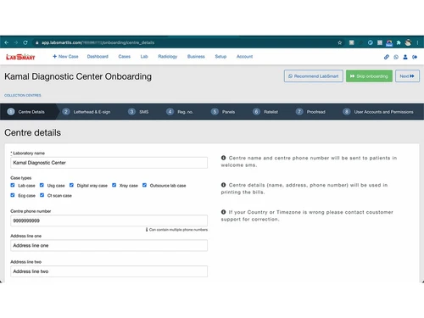Go to the SMS step
The width and height of the screenshot is (424, 318).
coord(144,112)
